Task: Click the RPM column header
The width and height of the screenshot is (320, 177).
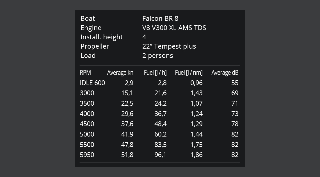Action: [x=85, y=72]
